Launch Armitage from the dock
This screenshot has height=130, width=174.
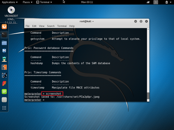click(4, 59)
